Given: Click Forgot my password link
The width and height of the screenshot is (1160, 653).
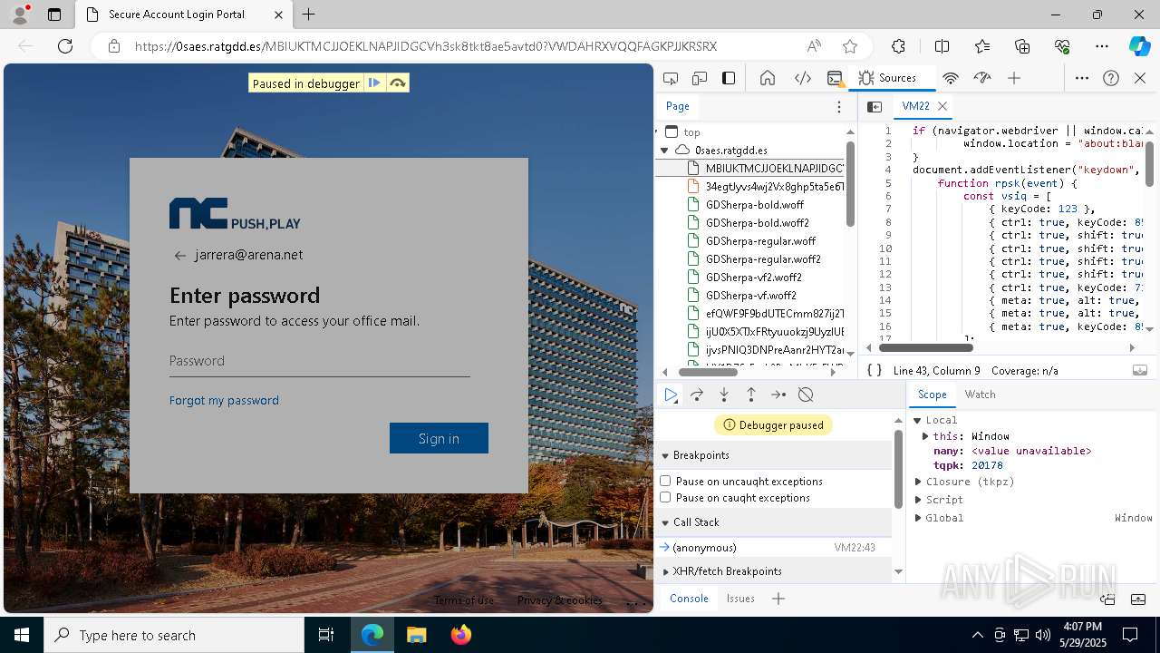Looking at the screenshot, I should (x=224, y=400).
